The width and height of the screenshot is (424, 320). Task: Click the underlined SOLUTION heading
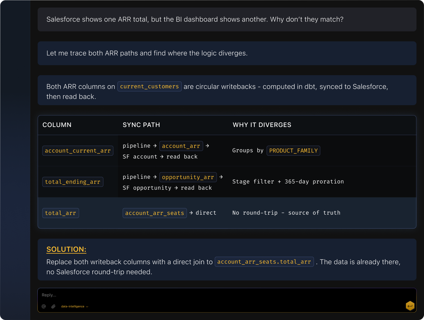click(66, 250)
